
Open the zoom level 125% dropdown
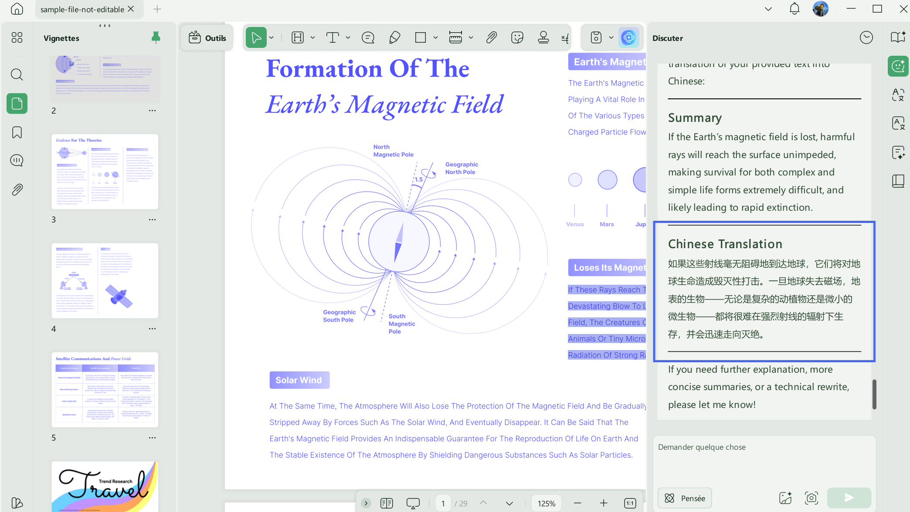coord(546,503)
